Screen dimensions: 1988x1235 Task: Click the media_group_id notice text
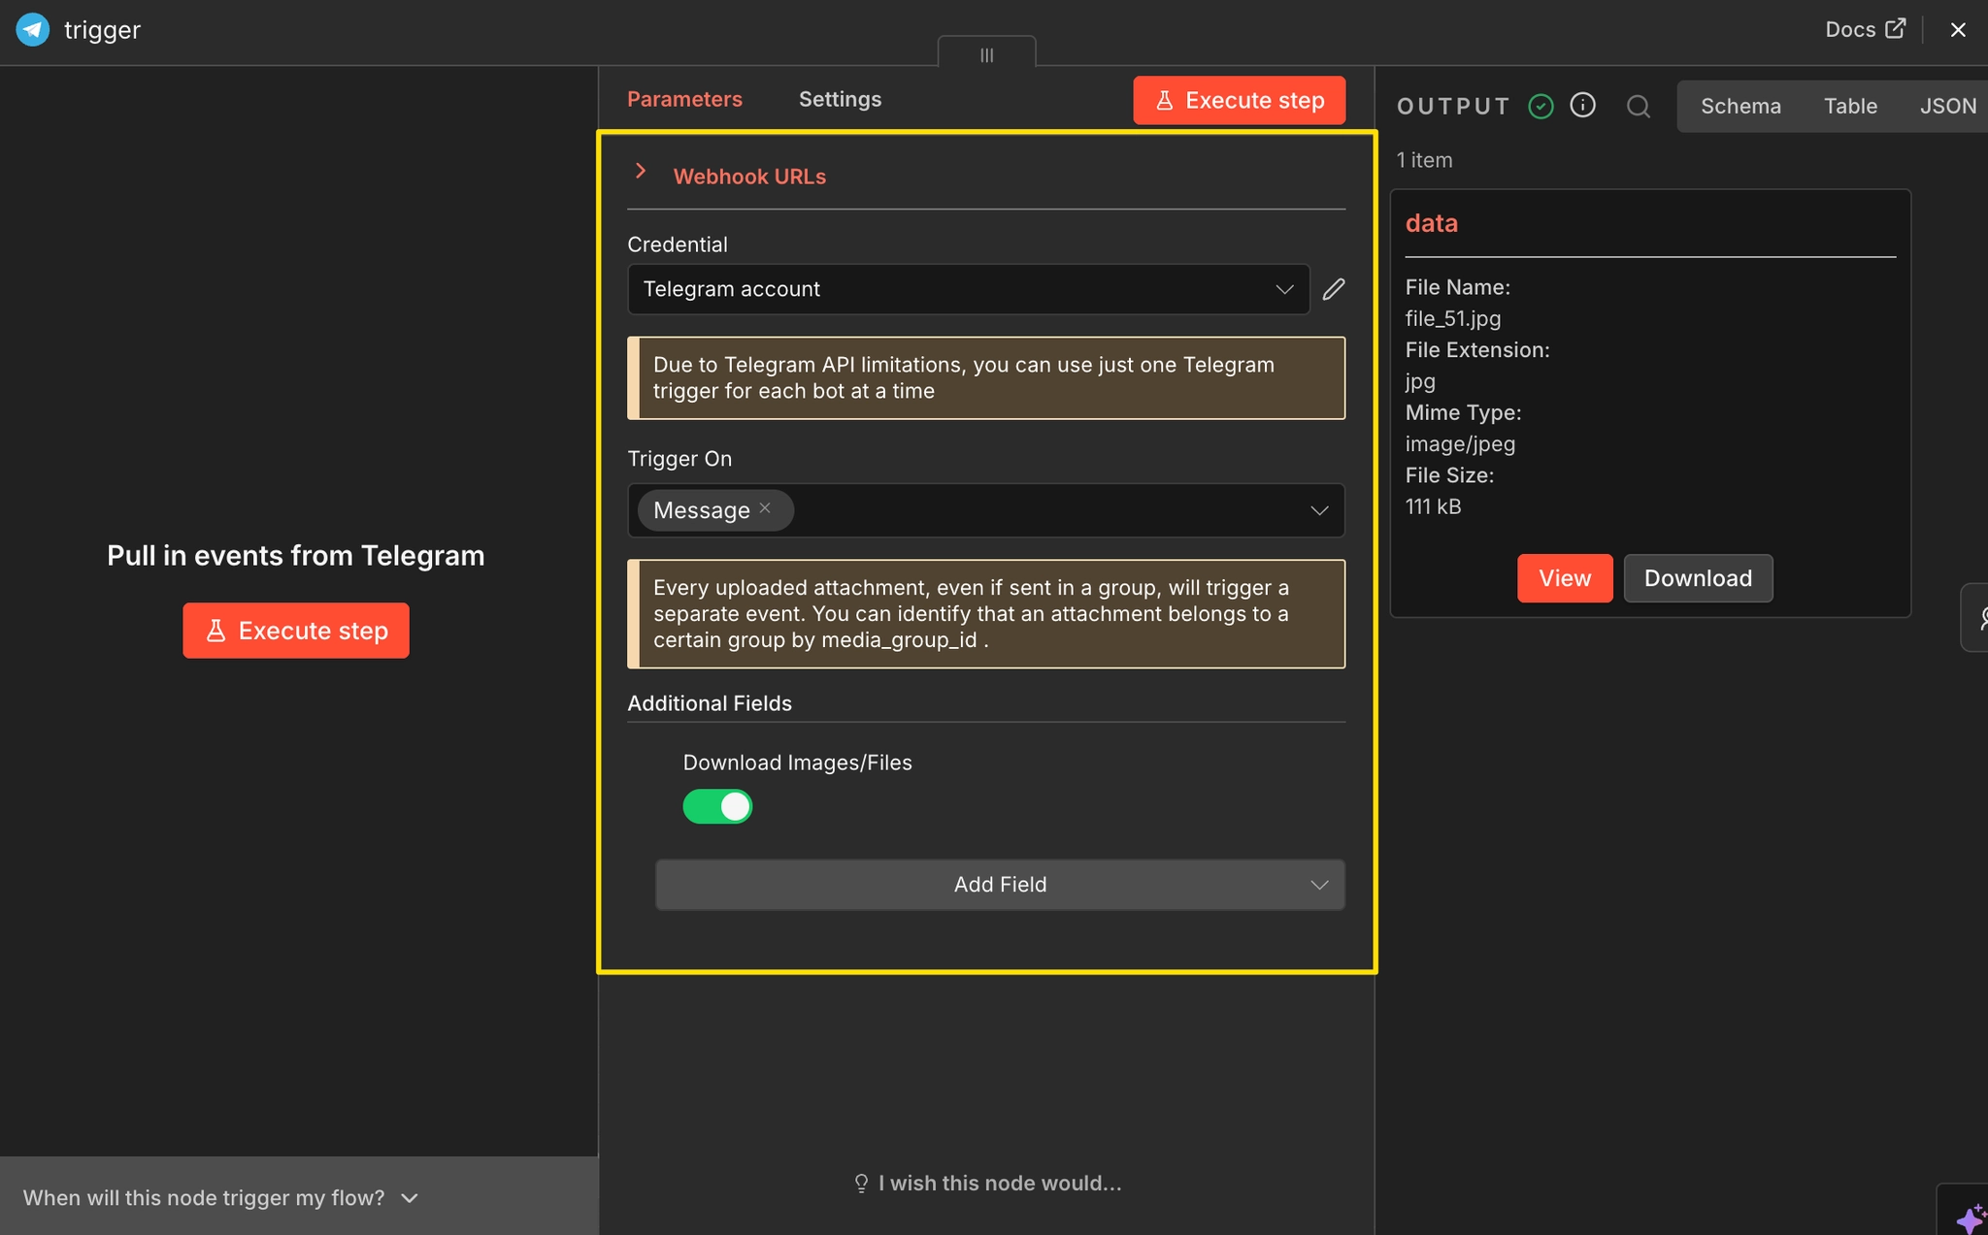(986, 614)
